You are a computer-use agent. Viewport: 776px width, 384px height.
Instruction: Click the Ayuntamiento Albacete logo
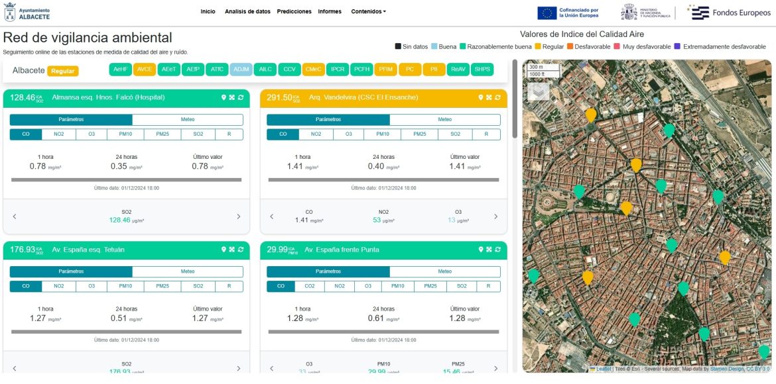click(27, 12)
